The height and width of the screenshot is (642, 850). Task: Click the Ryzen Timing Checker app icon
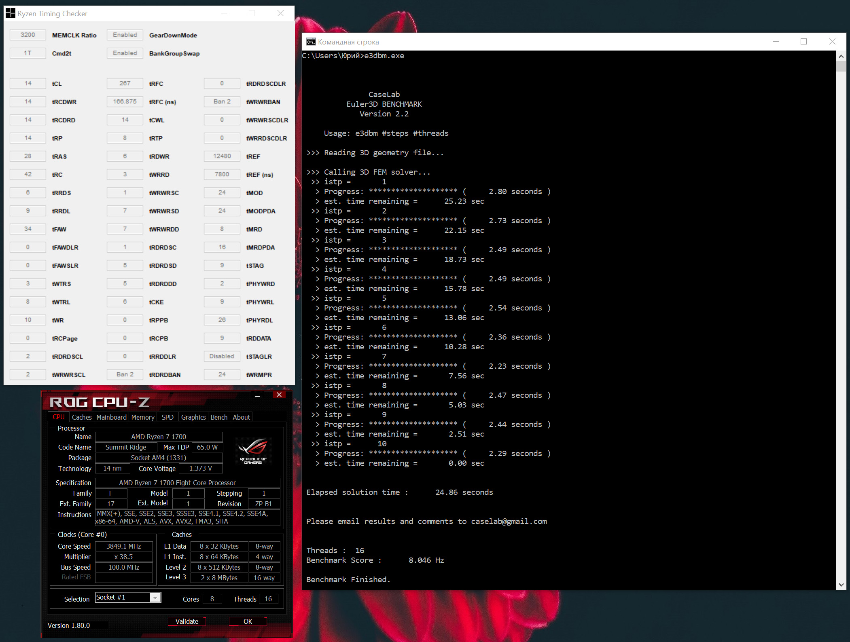10,13
